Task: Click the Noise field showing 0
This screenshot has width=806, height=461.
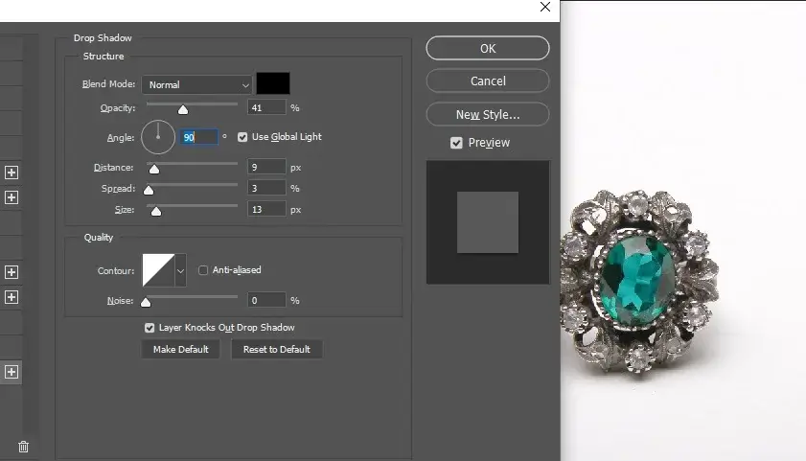Action: pos(266,300)
